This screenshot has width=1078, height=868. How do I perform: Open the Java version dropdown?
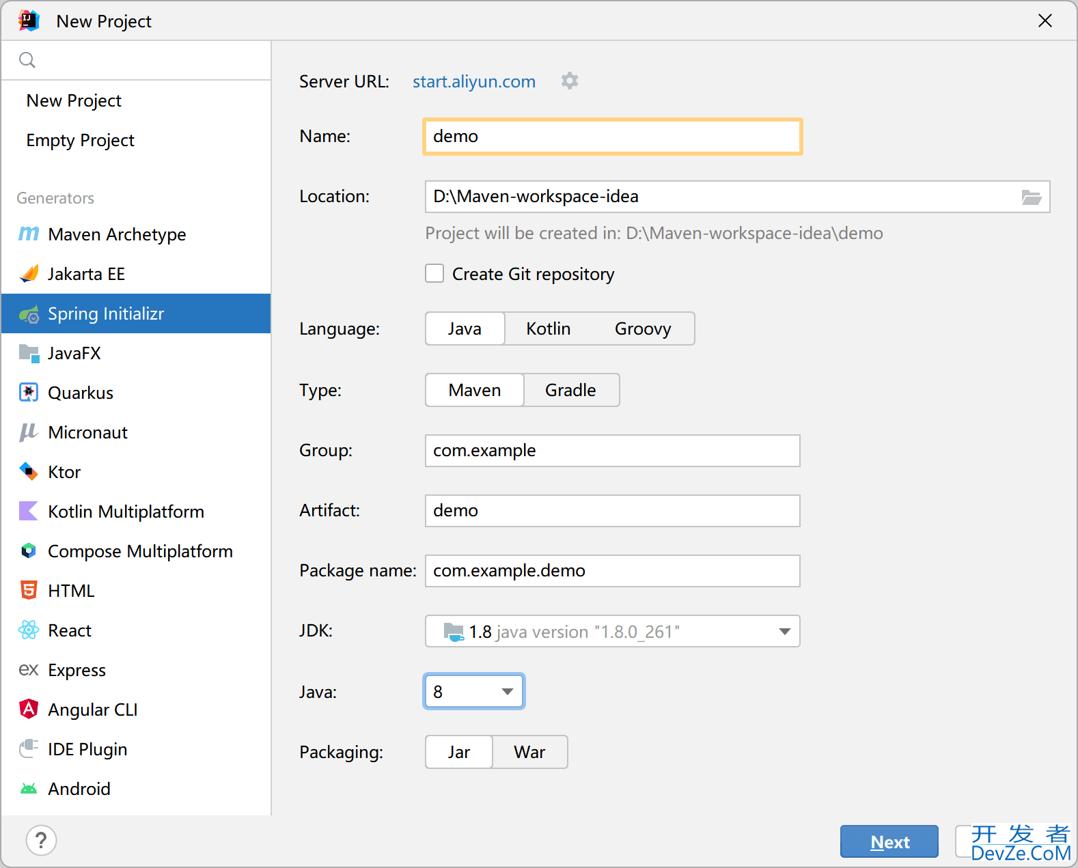[474, 692]
